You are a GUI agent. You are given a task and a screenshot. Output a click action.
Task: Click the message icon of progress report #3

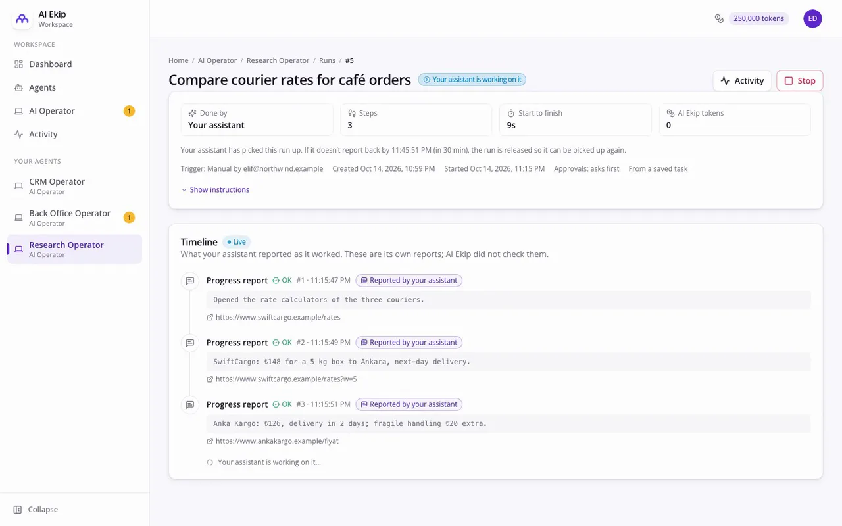(190, 404)
